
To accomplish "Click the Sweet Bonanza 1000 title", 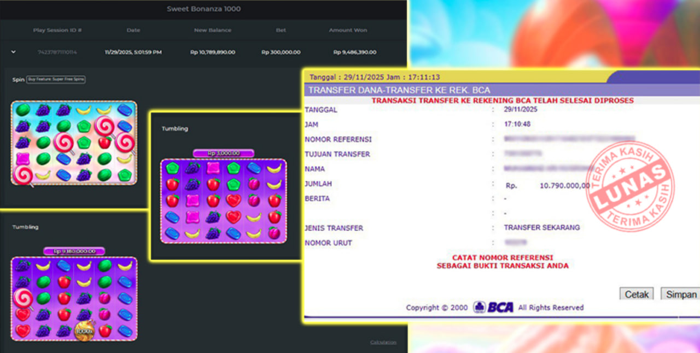I will [x=203, y=9].
